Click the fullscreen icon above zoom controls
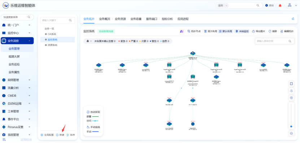300x143 pixels. click(291, 84)
